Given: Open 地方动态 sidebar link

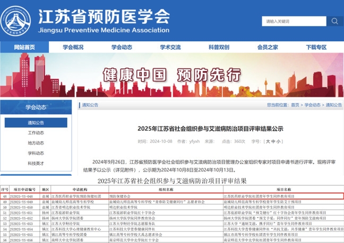Looking at the screenshot, I should point(36,143).
